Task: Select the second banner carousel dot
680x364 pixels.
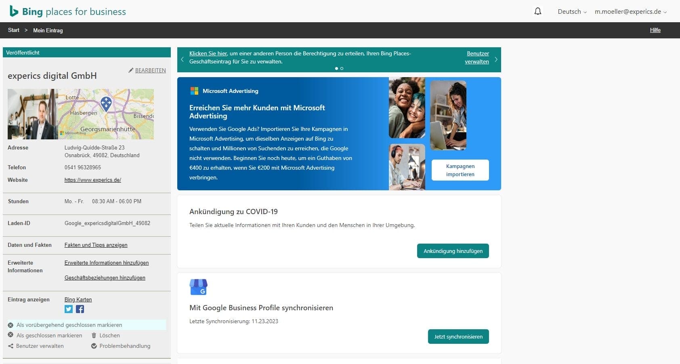Action: [x=342, y=68]
